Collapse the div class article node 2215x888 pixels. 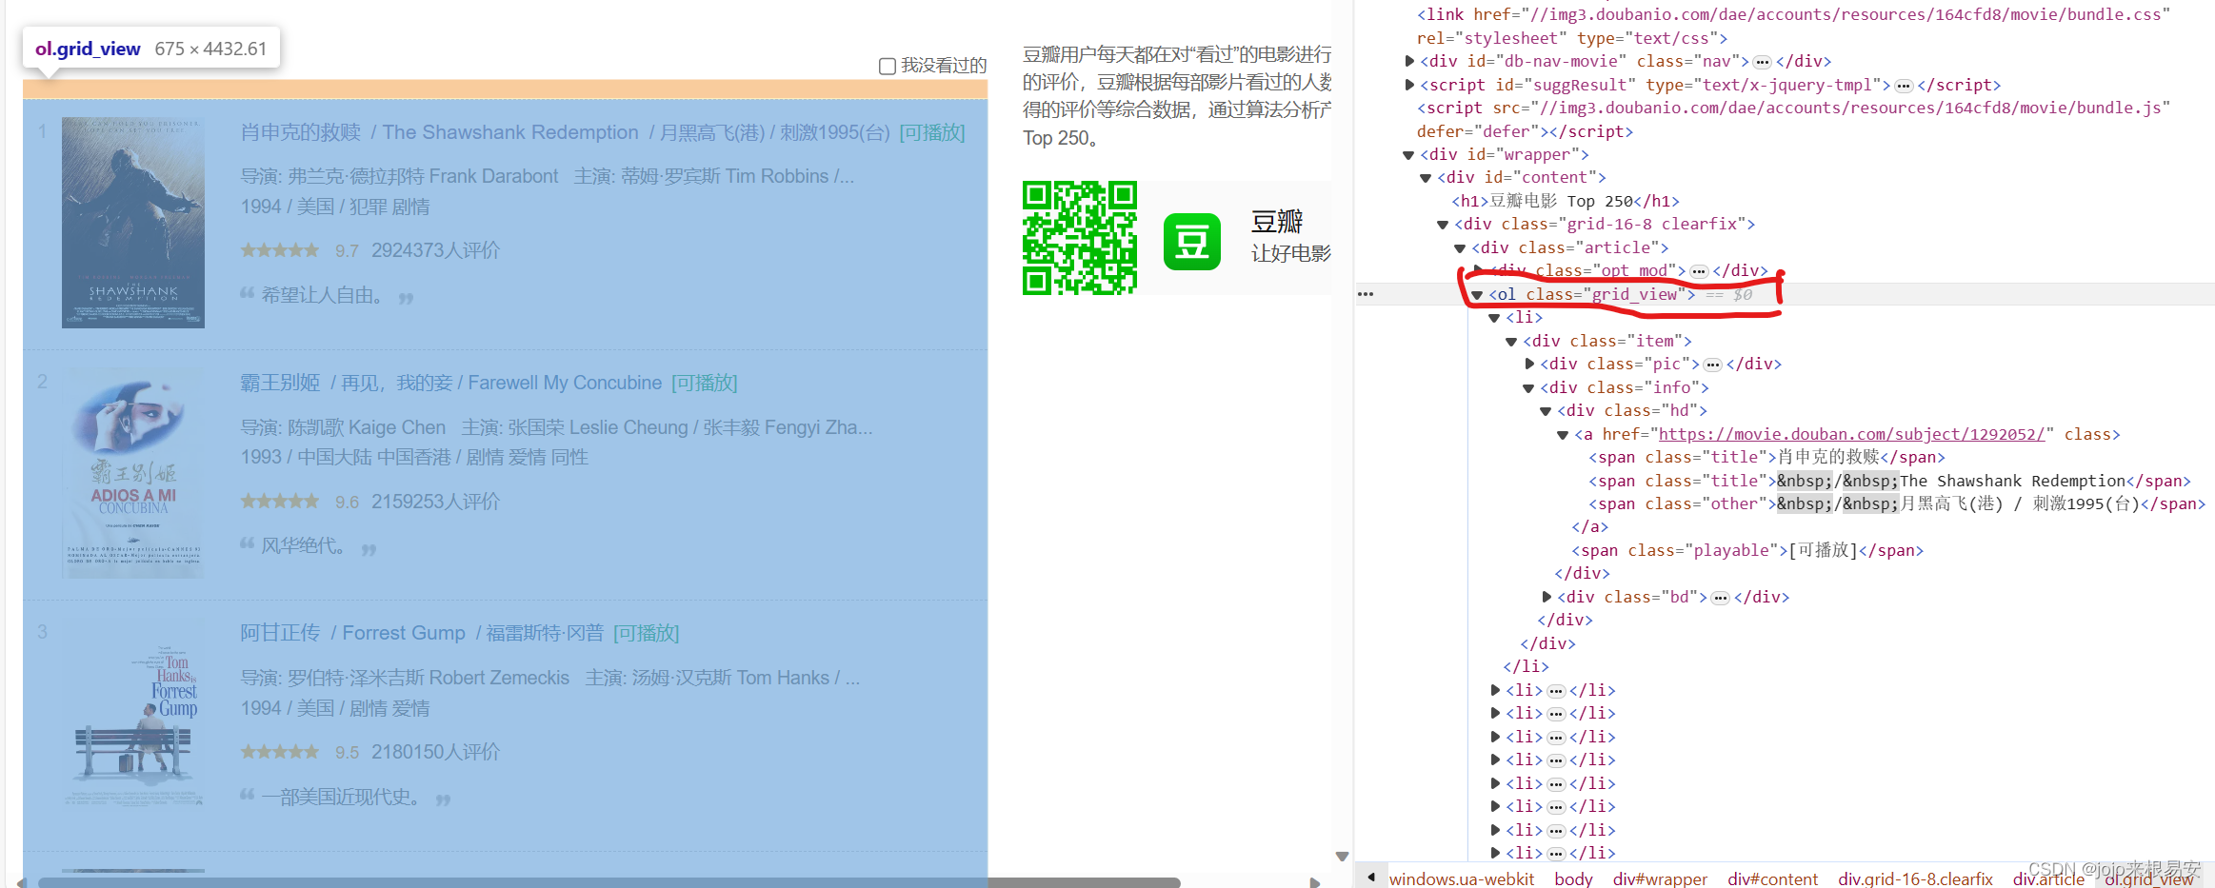click(1460, 248)
